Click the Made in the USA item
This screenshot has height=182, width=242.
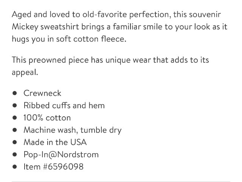[x=55, y=142]
